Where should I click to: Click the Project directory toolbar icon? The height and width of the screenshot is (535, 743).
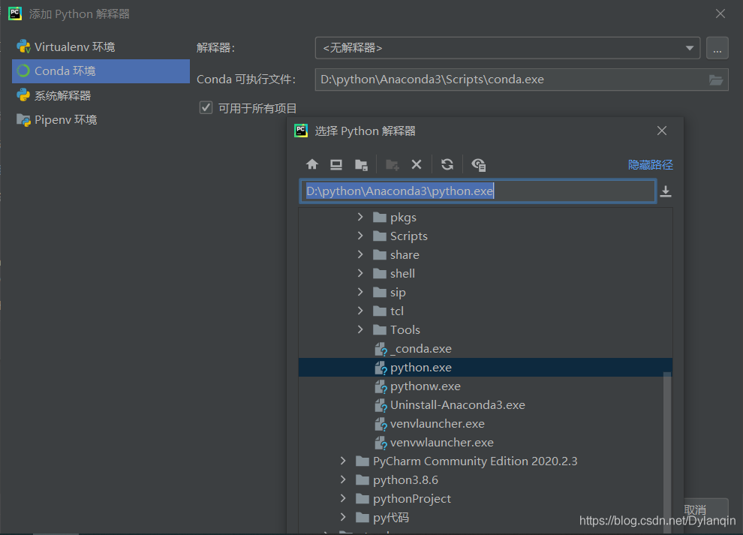point(361,165)
